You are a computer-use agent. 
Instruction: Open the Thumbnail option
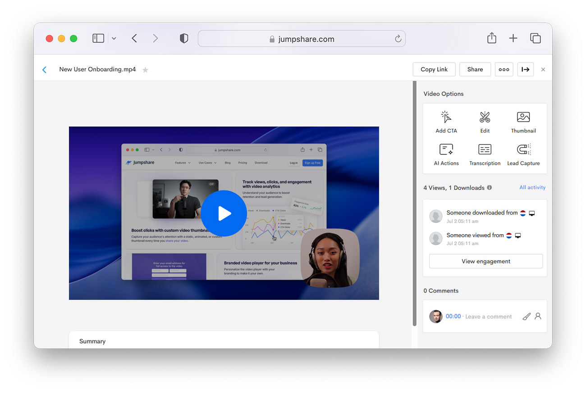[x=523, y=122]
